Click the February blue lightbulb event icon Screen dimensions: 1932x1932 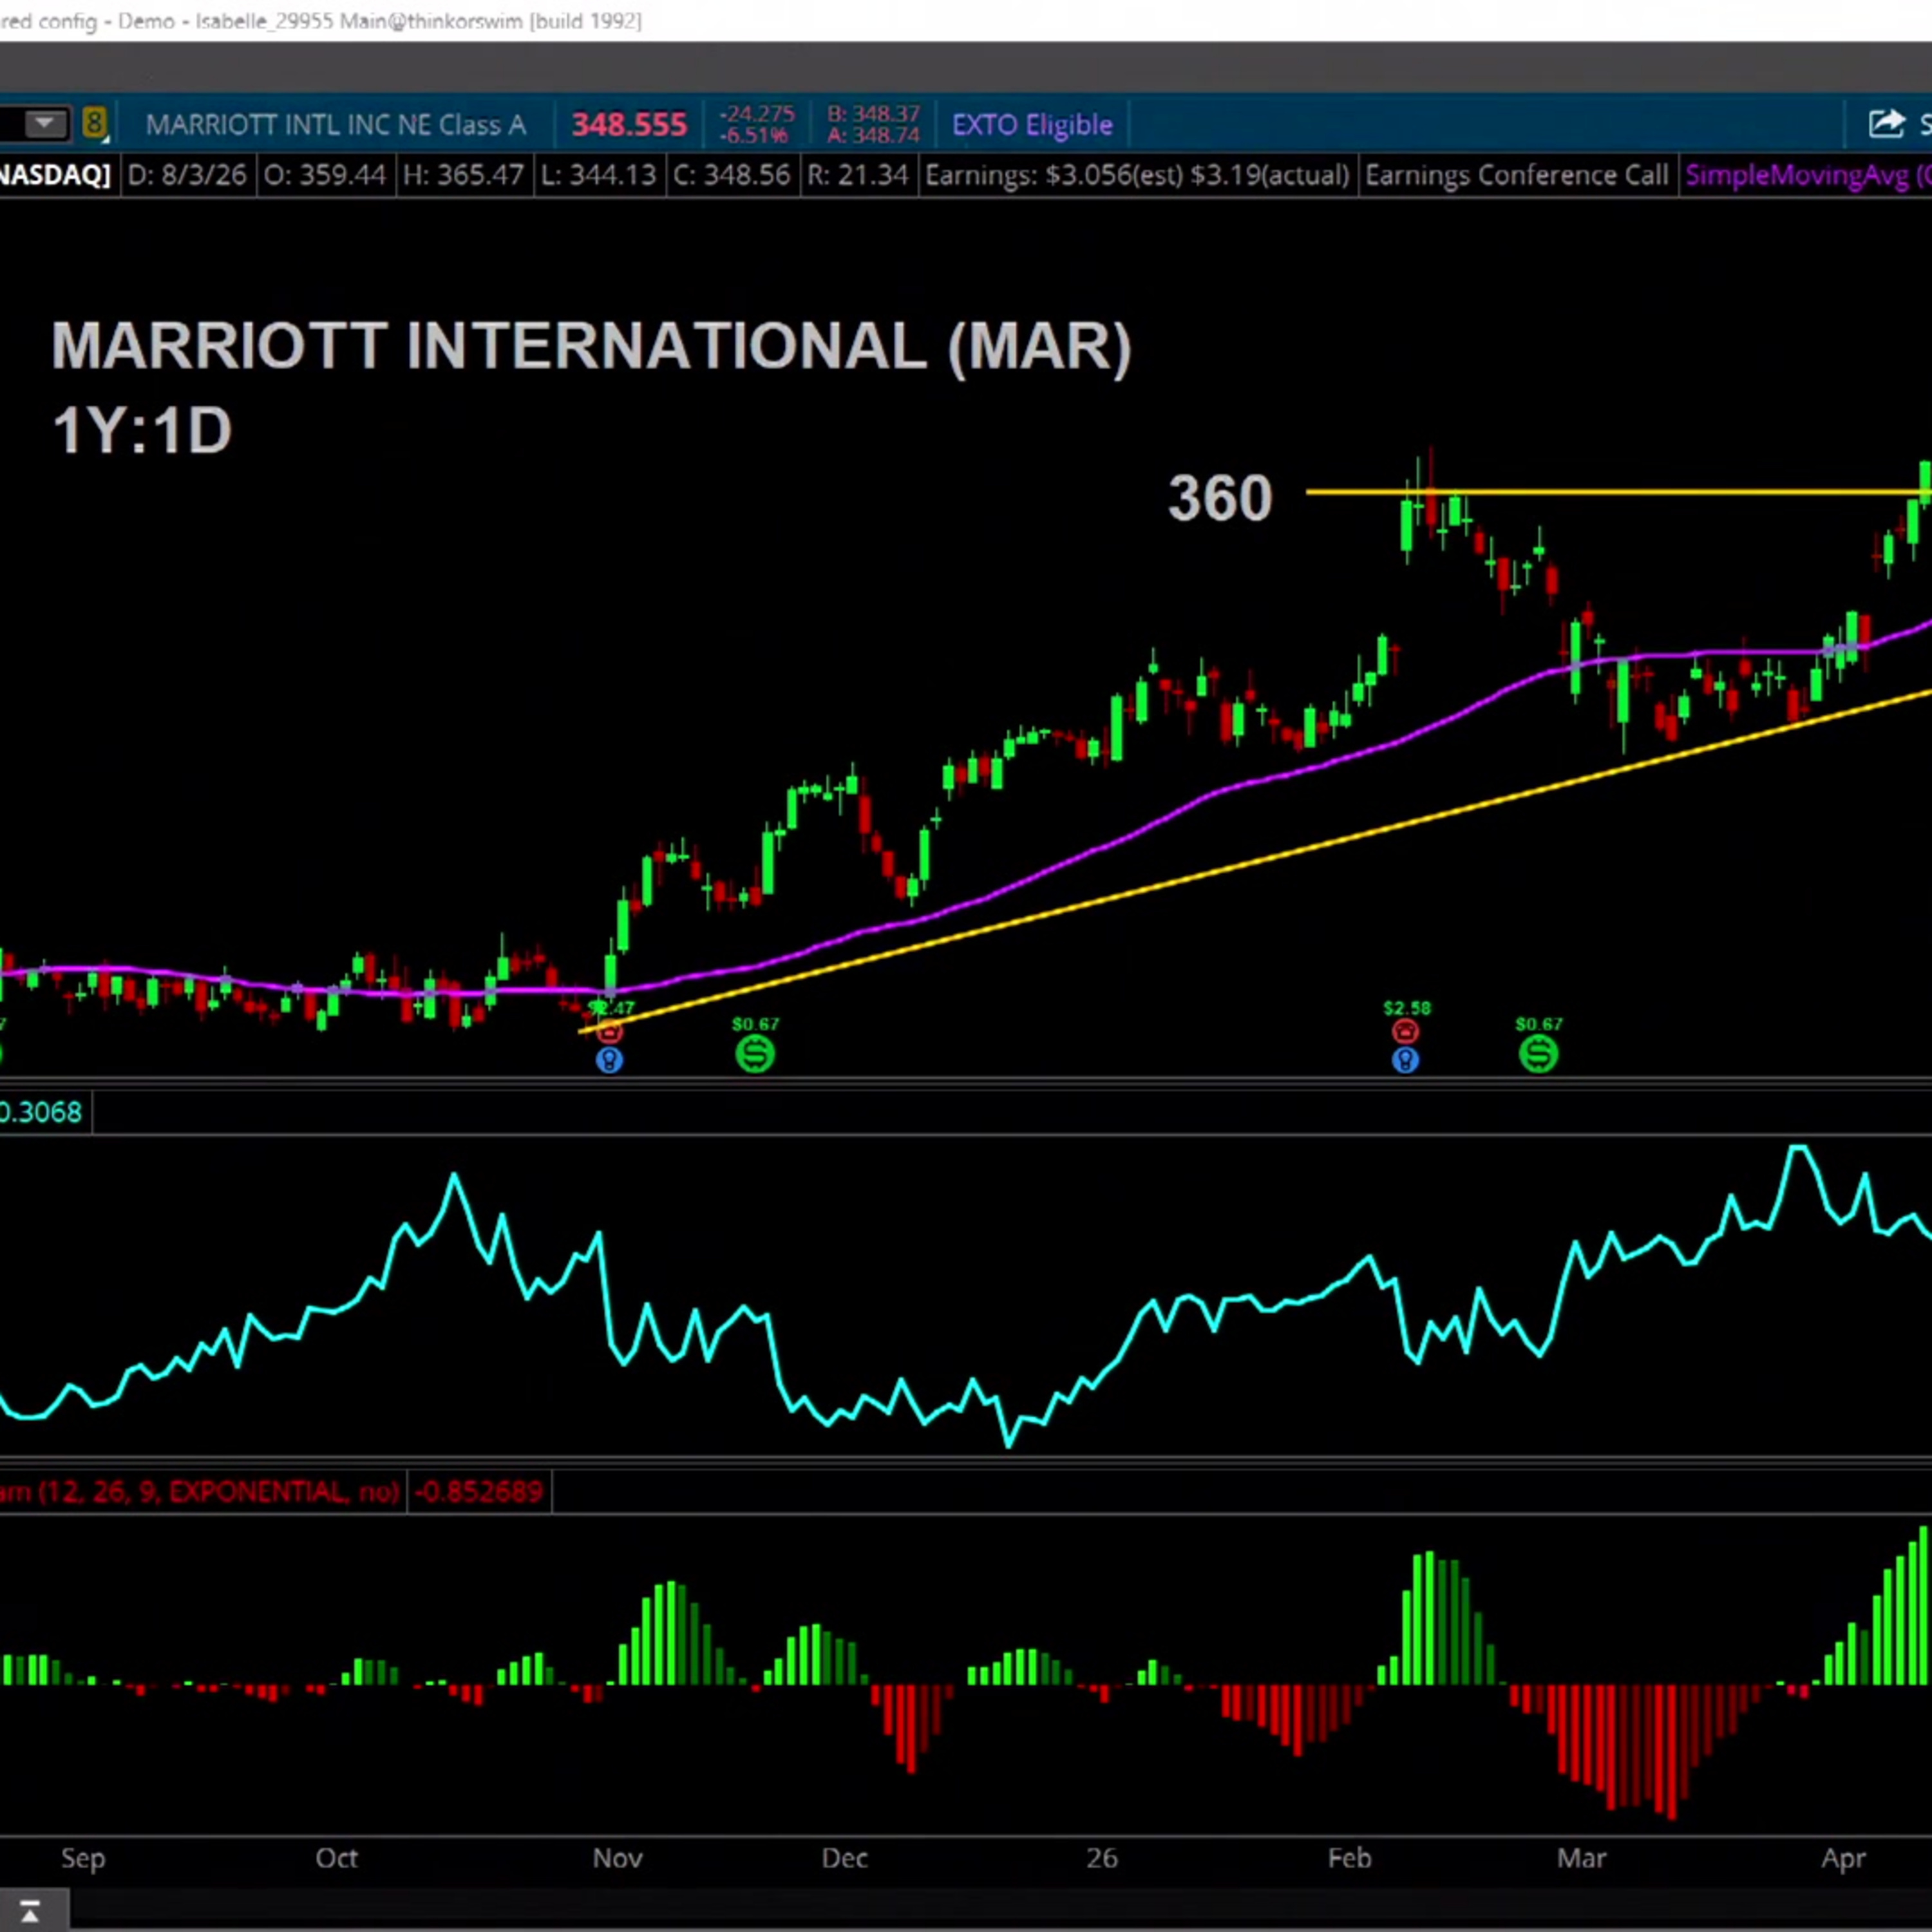pyautogui.click(x=1405, y=1060)
